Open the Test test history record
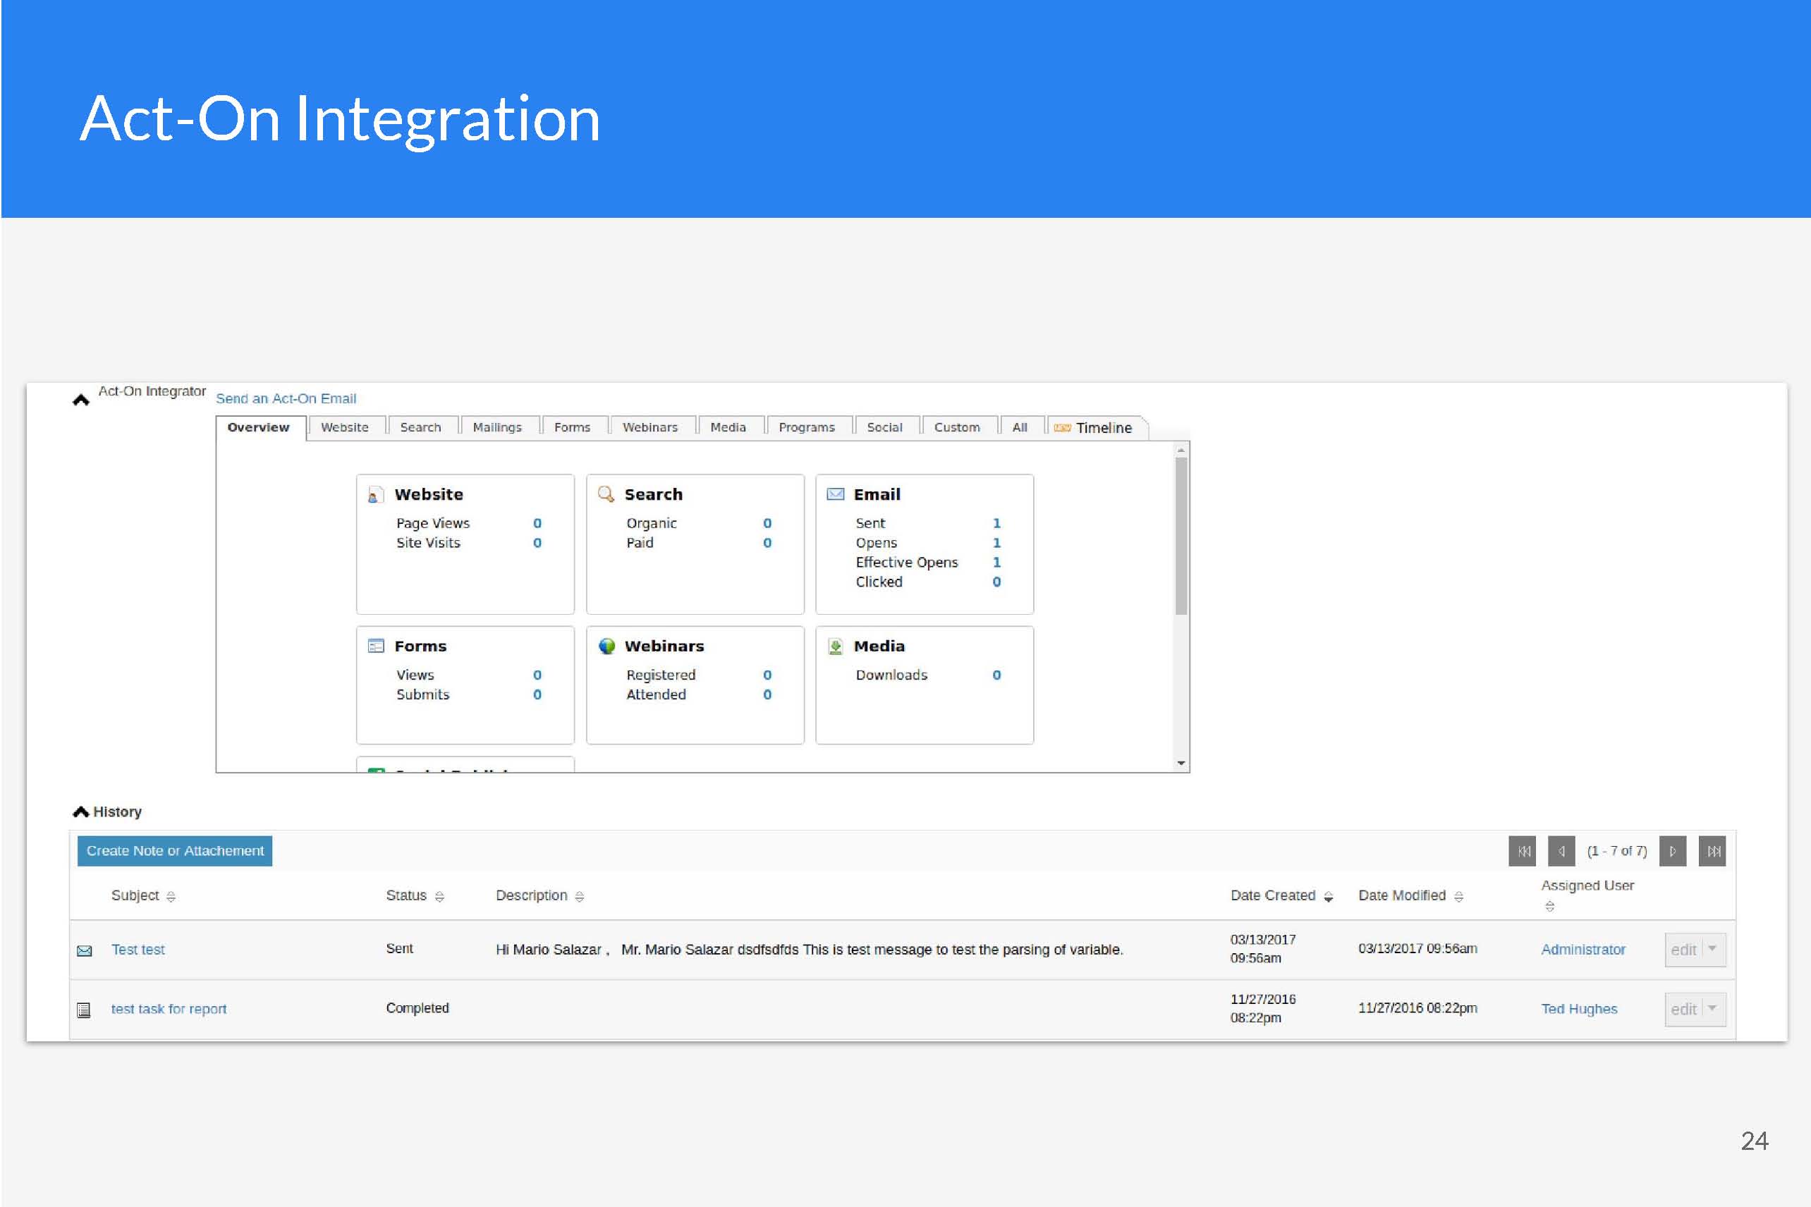The image size is (1811, 1207). click(x=138, y=949)
